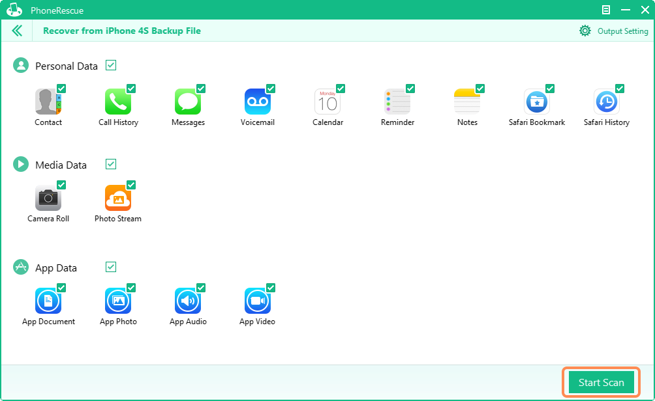The width and height of the screenshot is (655, 401).
Task: Open the Output Setting link text
Action: (x=623, y=31)
